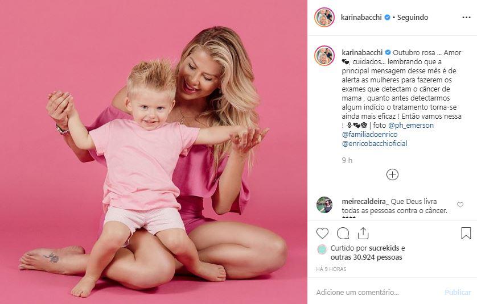The image size is (477, 304).
Task: Open the @enricobacchioficial mention link
Action: (x=375, y=143)
